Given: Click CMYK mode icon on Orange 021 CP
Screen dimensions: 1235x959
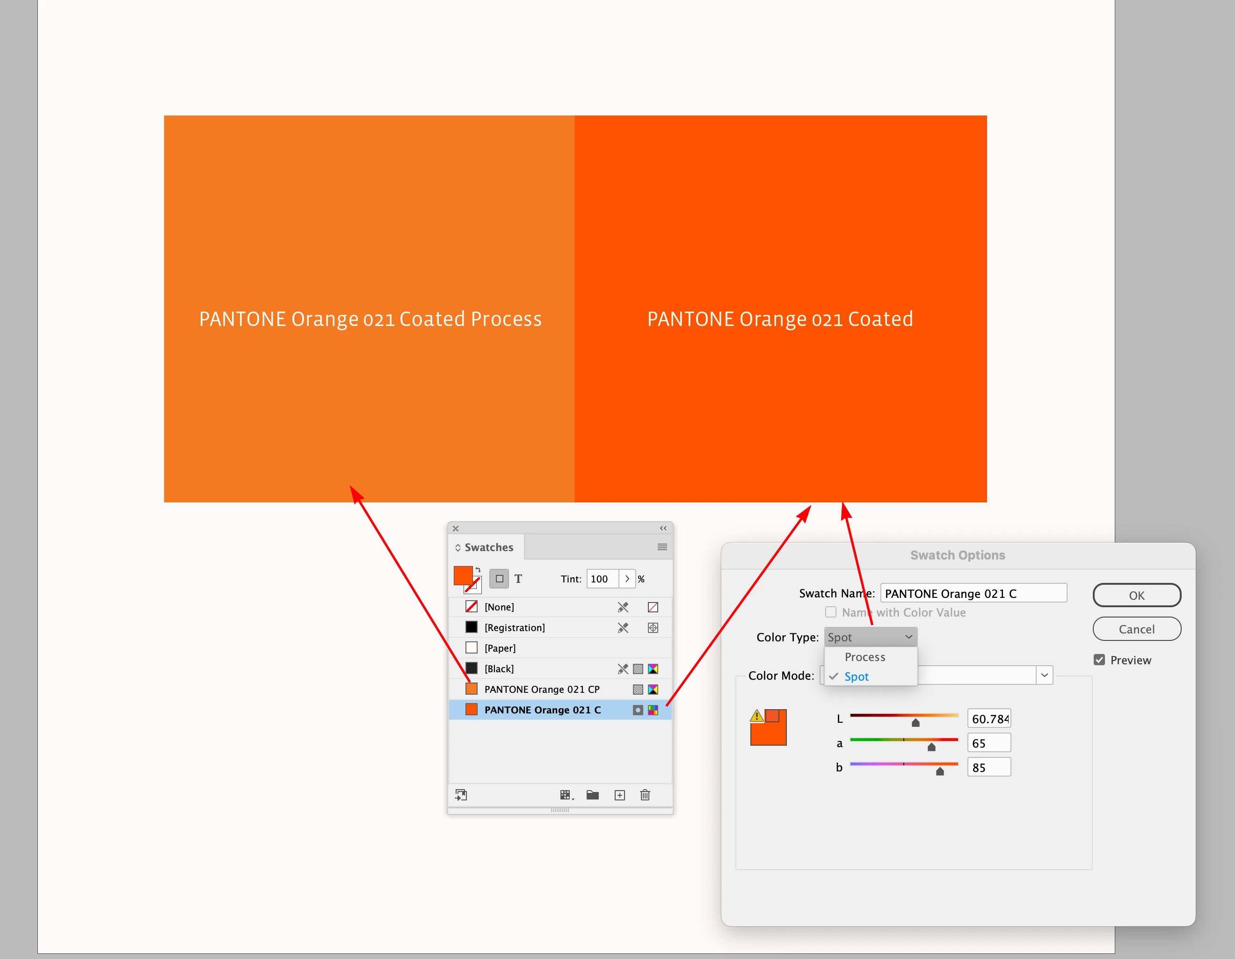Looking at the screenshot, I should pyautogui.click(x=653, y=689).
